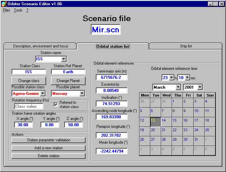Viewport: 226px width, 172px height.
Task: Click the Periapsis longitude value field
Action: (112, 135)
